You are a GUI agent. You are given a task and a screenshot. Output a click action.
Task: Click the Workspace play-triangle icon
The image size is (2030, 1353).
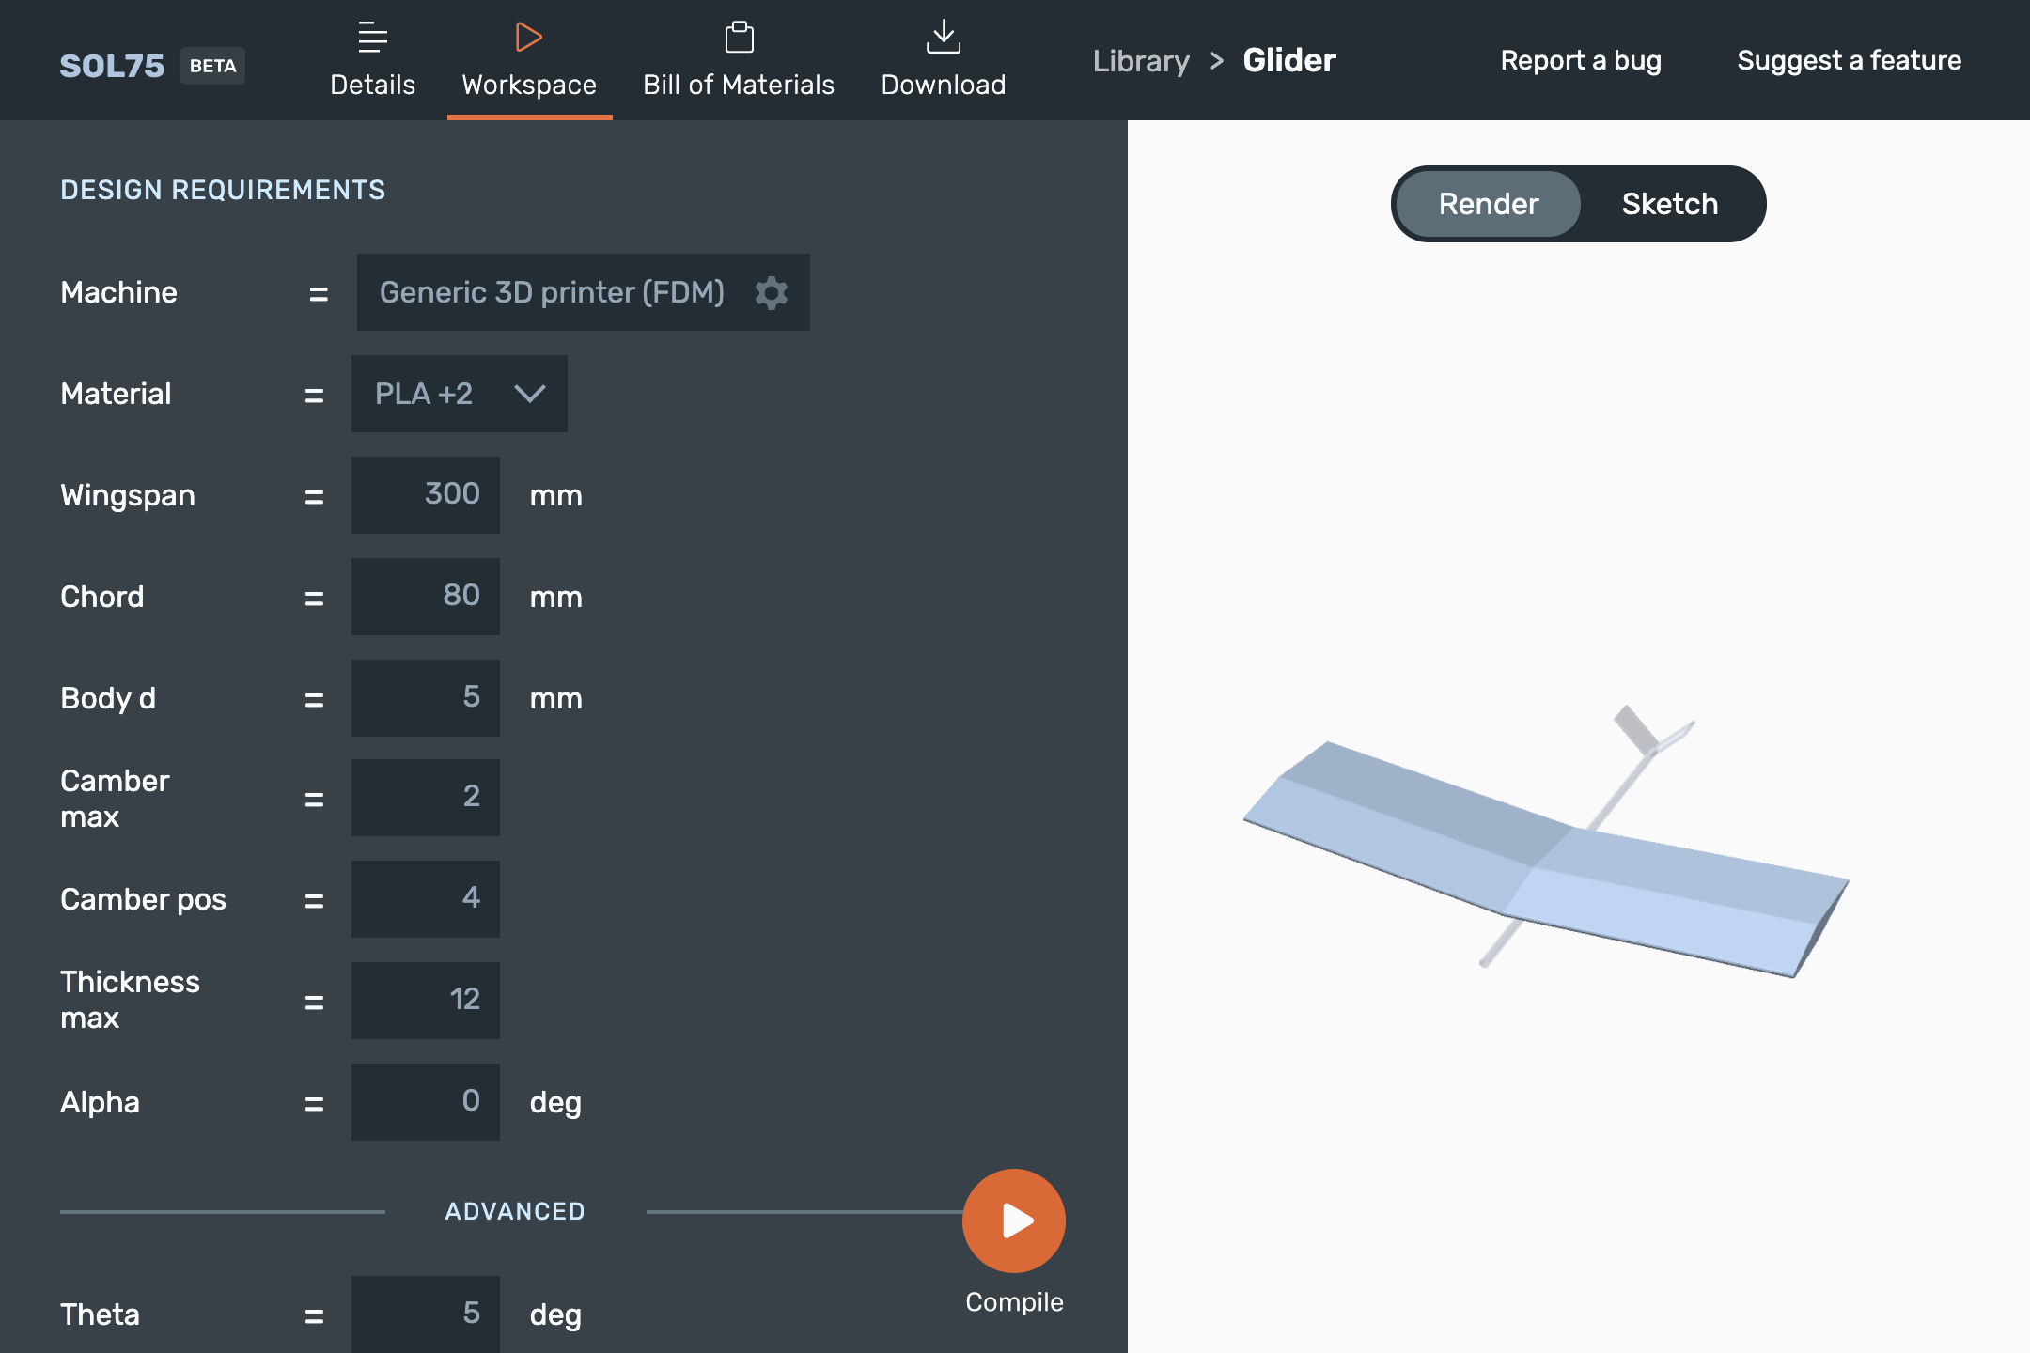[529, 38]
